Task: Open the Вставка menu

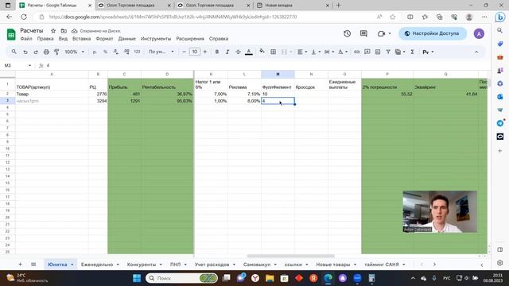Action: [x=81, y=39]
